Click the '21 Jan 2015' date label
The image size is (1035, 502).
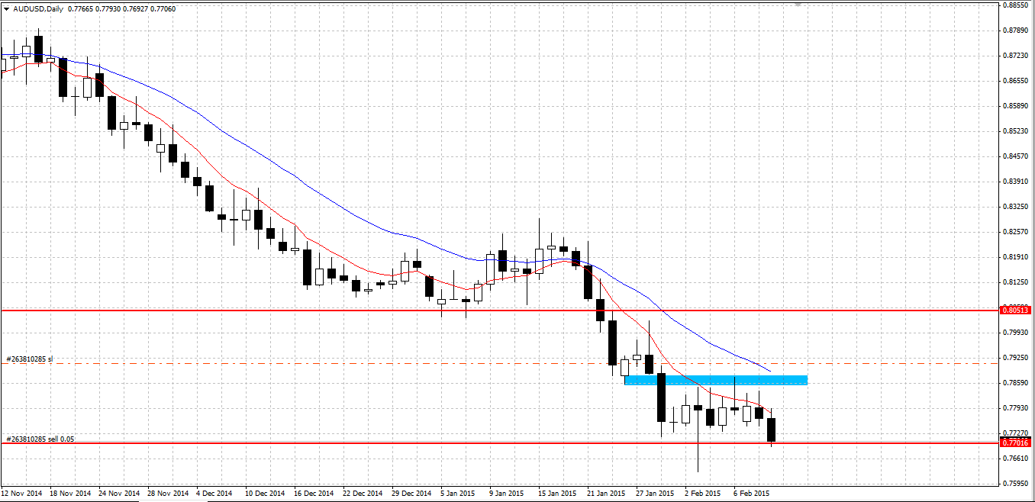pos(606,494)
